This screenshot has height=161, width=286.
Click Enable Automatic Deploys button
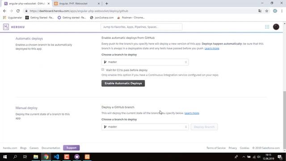[x=123, y=83]
